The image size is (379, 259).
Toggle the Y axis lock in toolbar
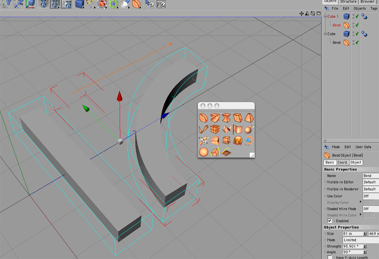(8, 4)
